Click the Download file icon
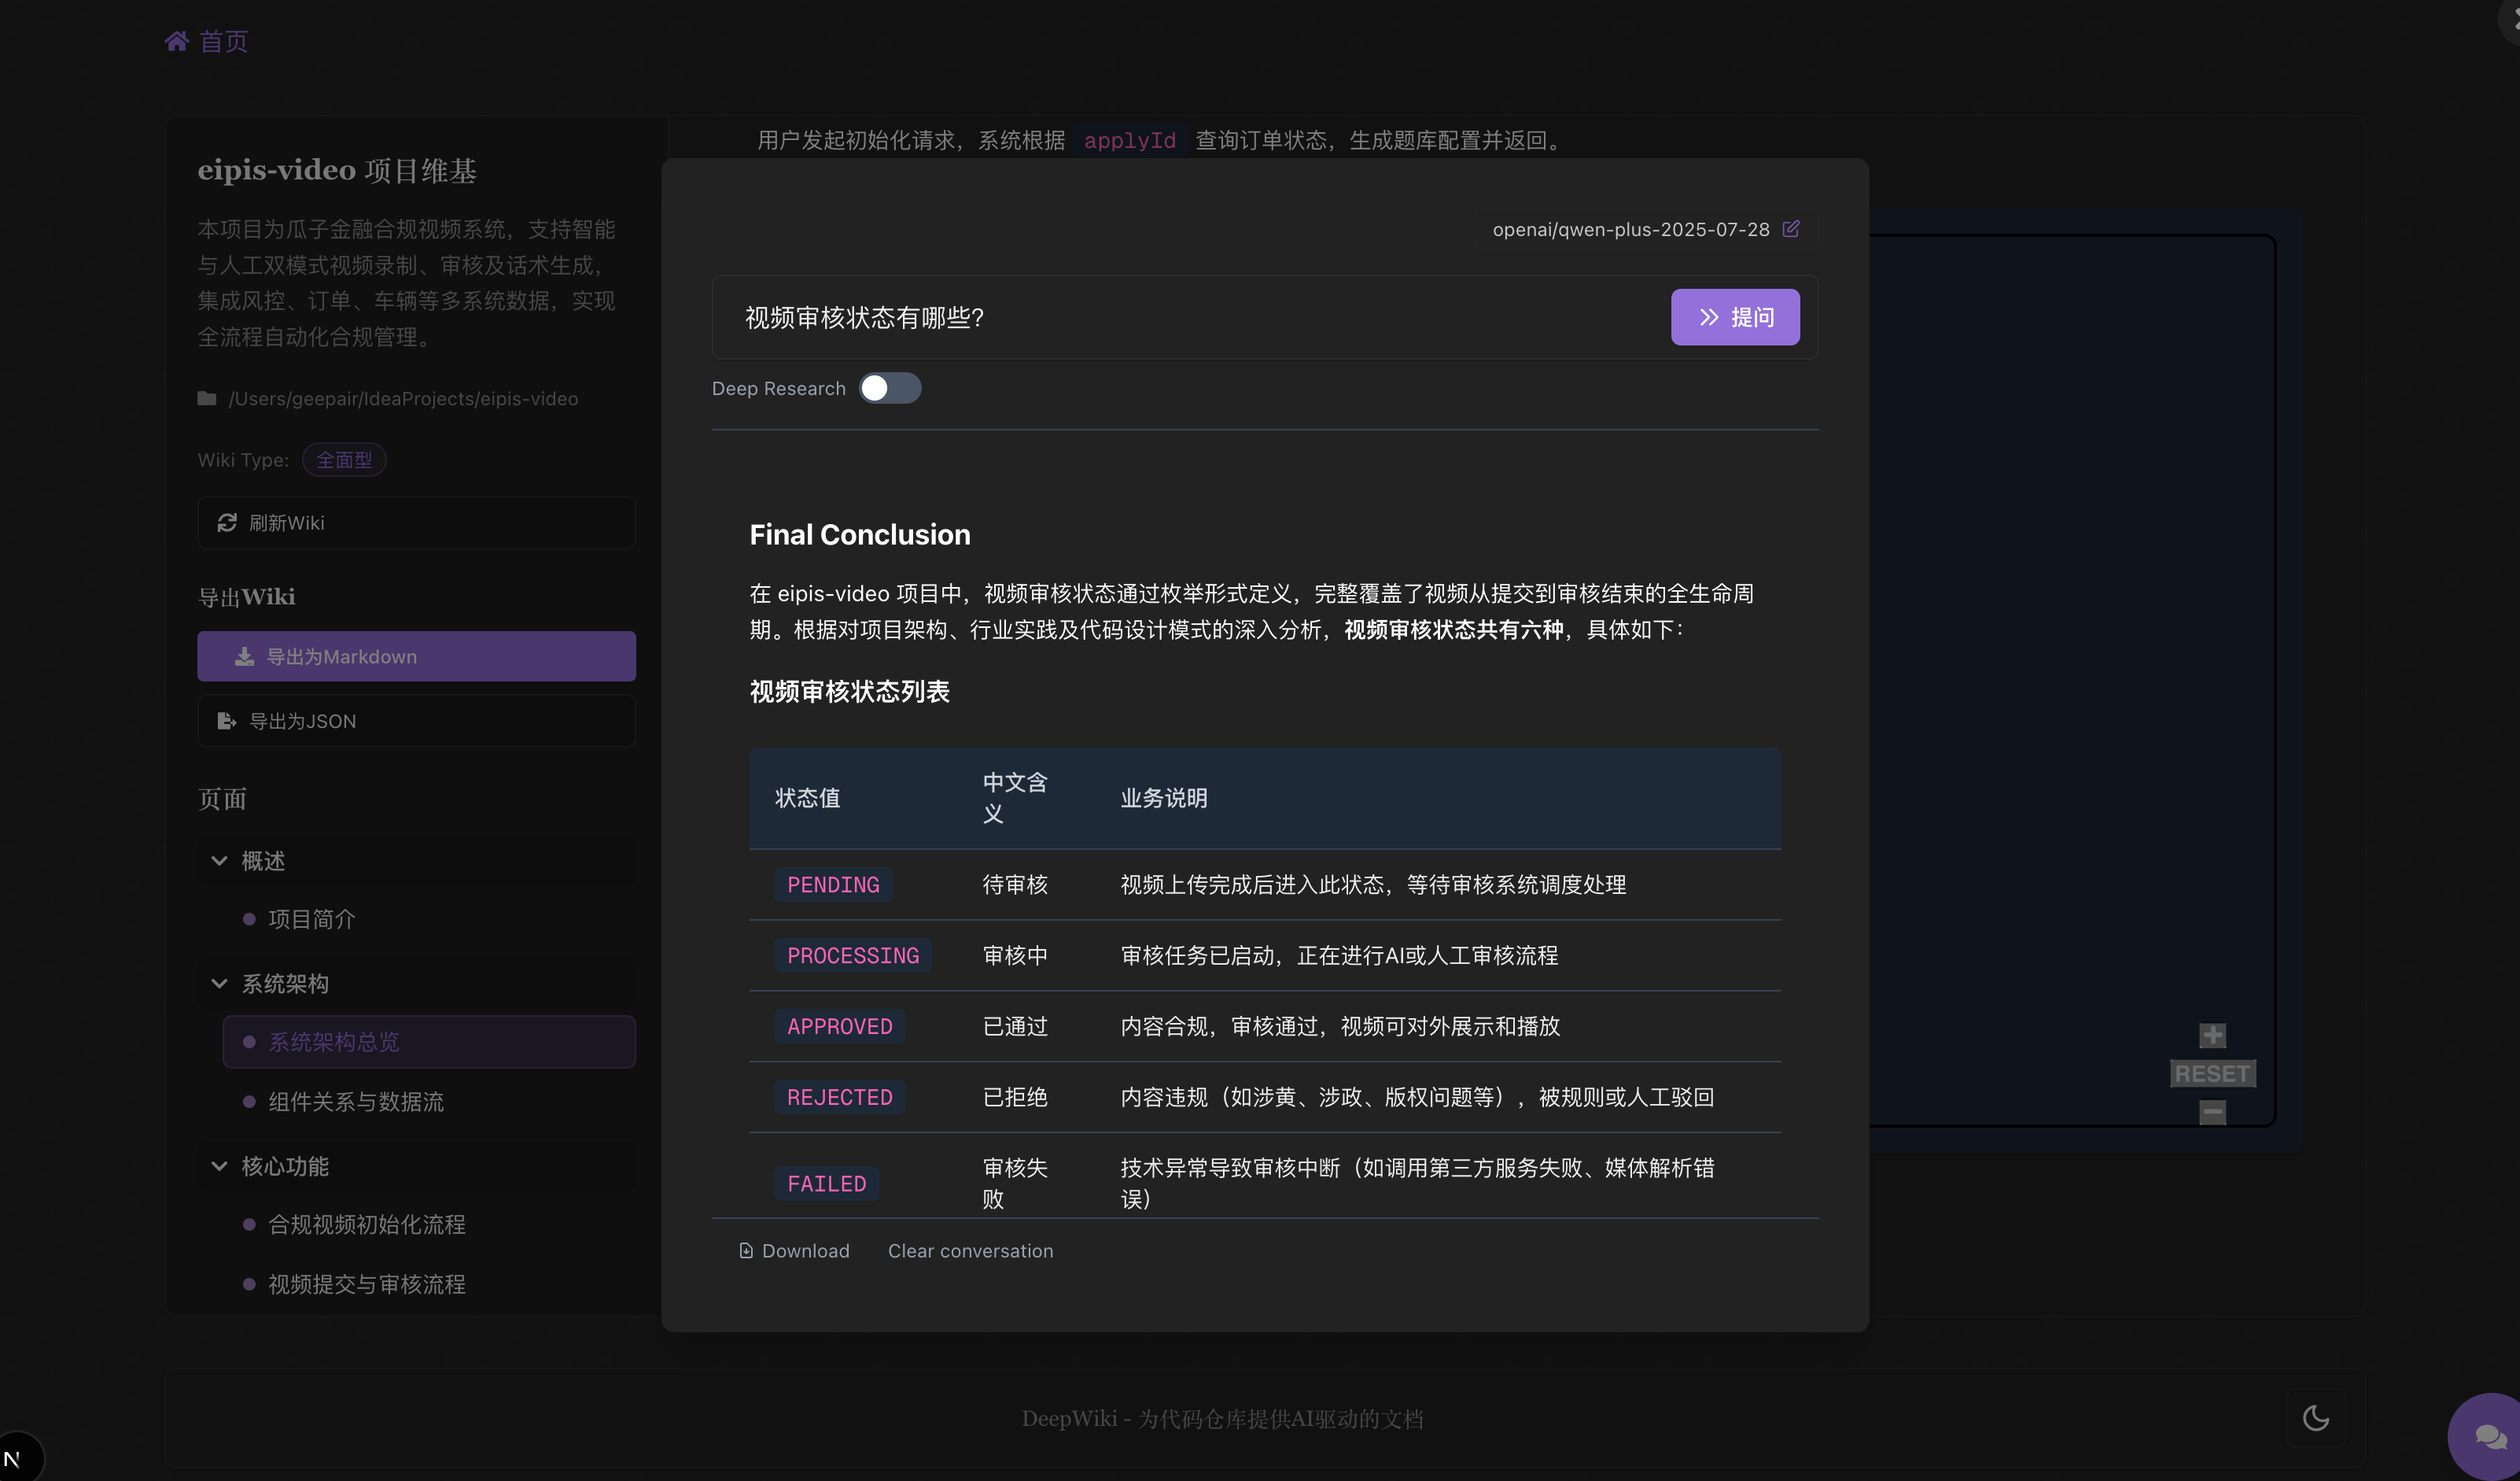 pos(746,1251)
